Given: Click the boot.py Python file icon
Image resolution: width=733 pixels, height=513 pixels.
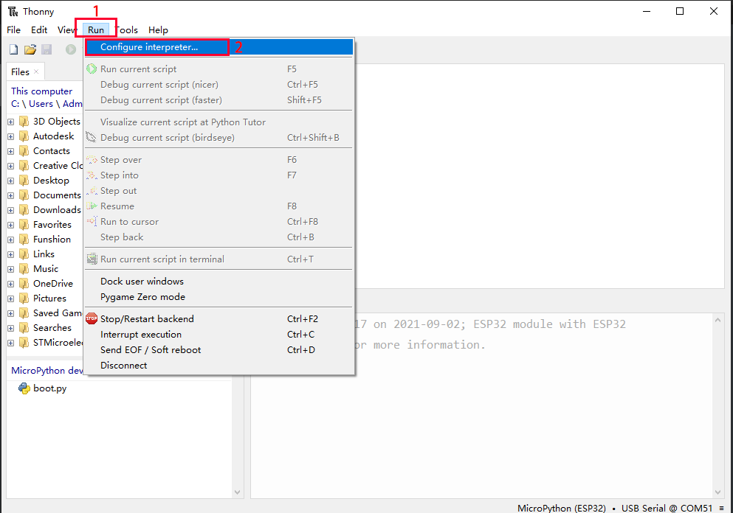Looking at the screenshot, I should click(x=24, y=388).
